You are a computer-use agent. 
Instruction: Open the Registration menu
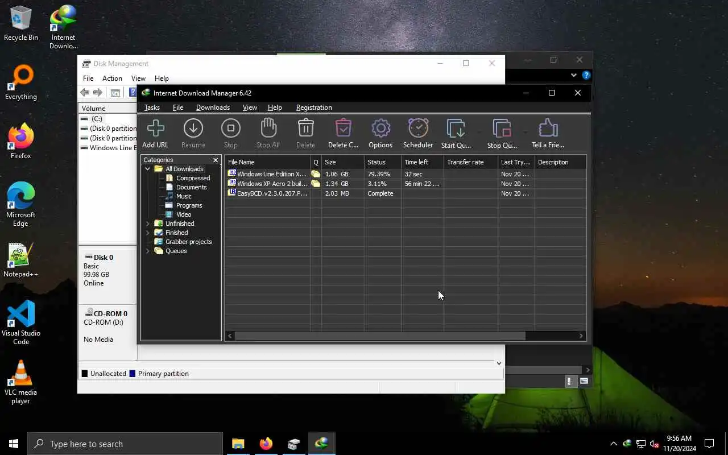(314, 107)
